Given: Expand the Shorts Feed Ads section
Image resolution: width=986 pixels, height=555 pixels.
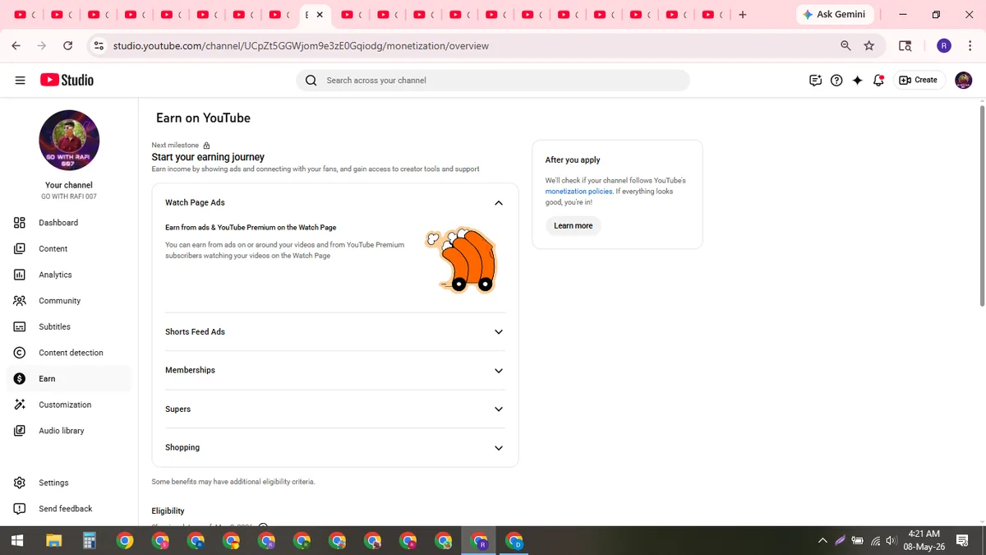Looking at the screenshot, I should tap(499, 332).
